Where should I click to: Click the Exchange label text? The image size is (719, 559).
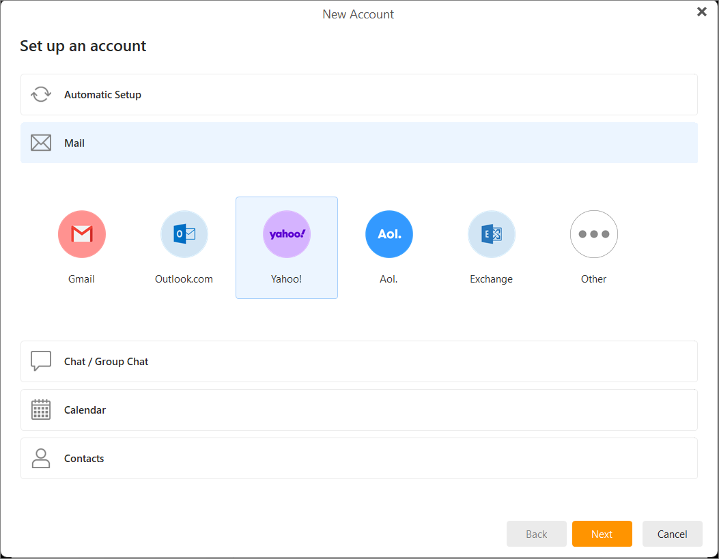492,279
